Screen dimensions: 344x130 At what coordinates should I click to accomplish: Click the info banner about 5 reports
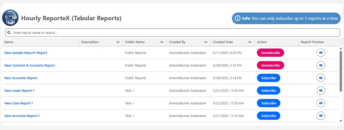click(286, 18)
